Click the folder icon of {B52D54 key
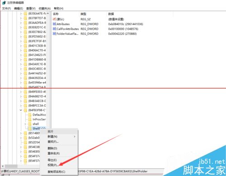226x176 pixels. (25, 142)
